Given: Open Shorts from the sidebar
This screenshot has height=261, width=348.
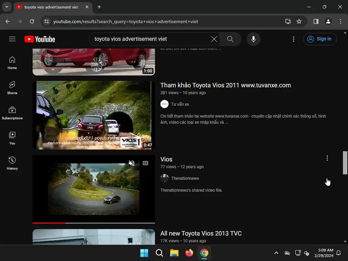Looking at the screenshot, I should pos(12,88).
